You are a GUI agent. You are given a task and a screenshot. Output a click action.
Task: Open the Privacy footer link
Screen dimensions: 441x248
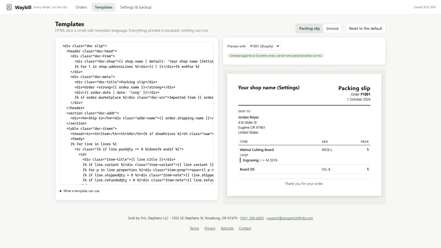tap(210, 228)
